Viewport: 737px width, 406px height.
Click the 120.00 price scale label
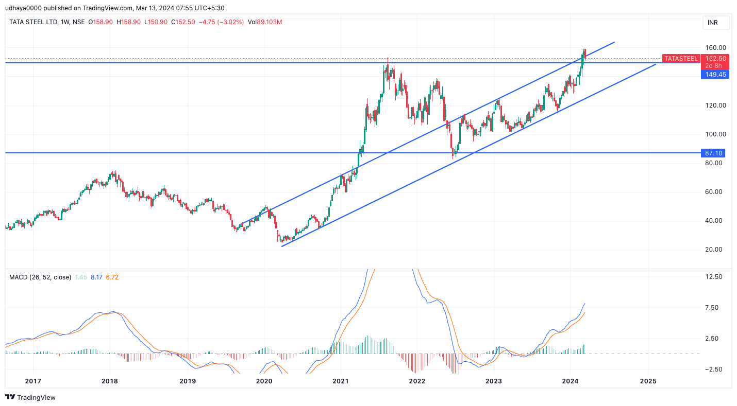pos(716,105)
